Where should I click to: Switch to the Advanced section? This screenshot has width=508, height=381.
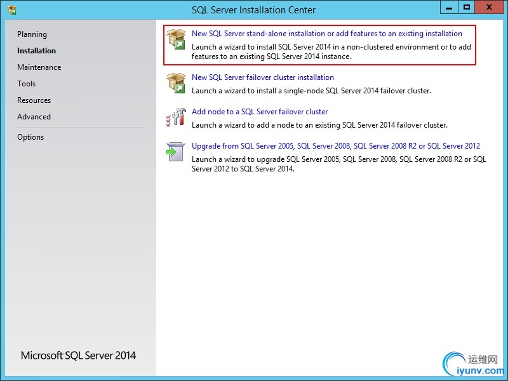pos(34,117)
